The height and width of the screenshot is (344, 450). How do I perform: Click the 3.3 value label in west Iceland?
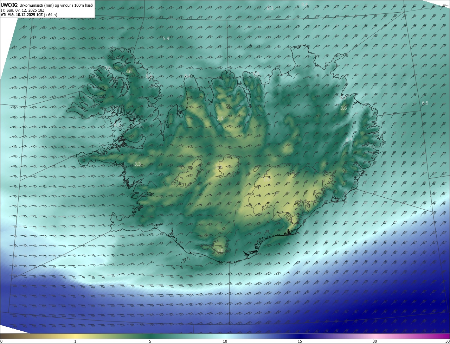click(137, 164)
